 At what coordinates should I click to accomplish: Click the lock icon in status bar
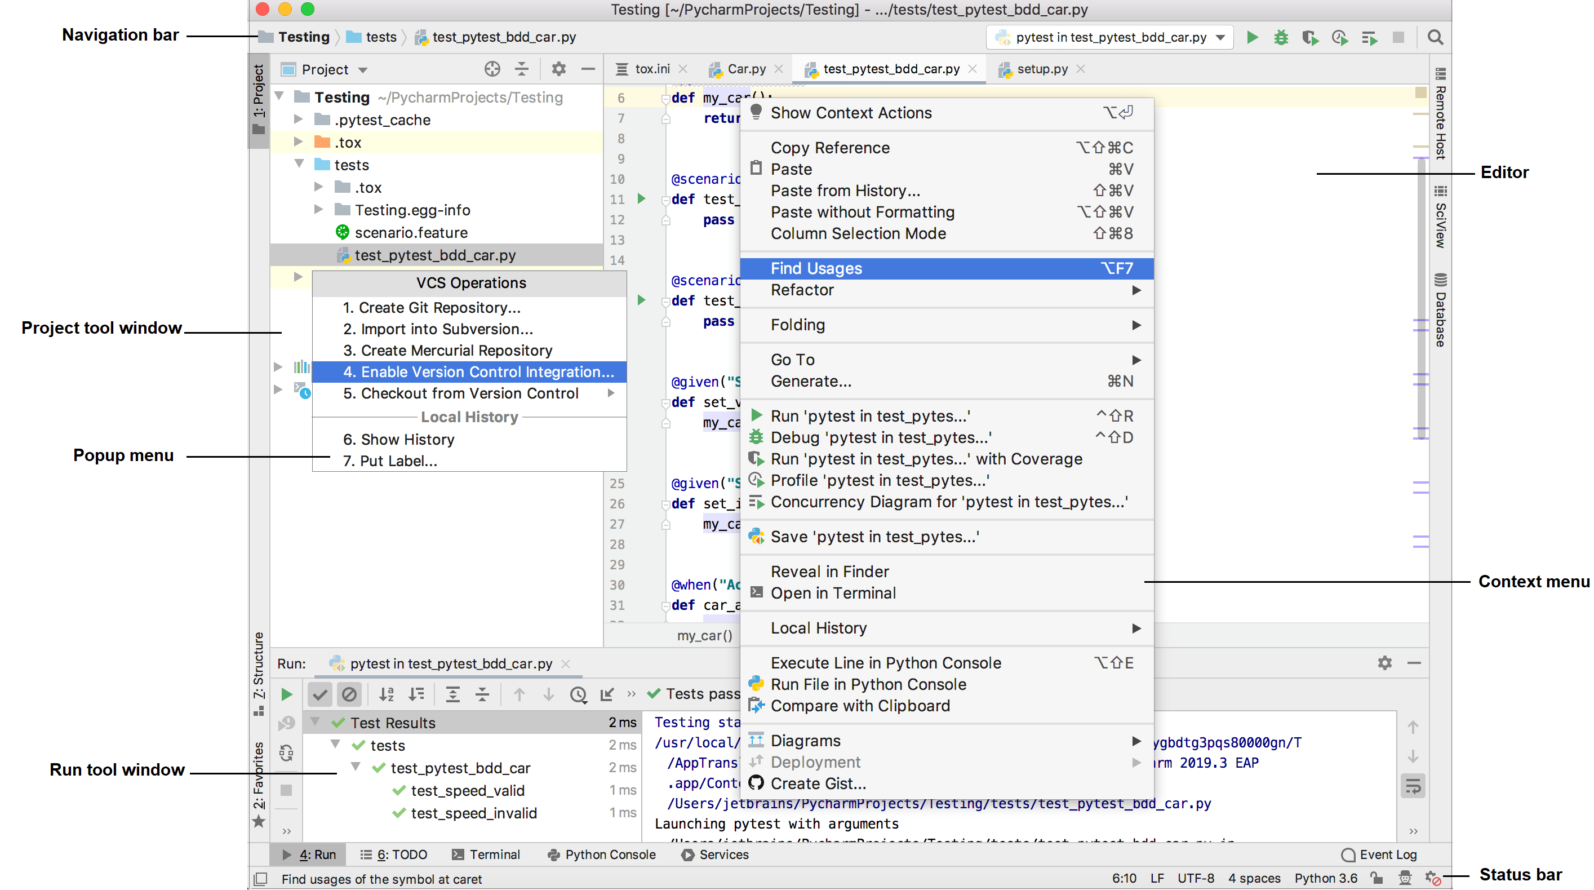point(1375,878)
